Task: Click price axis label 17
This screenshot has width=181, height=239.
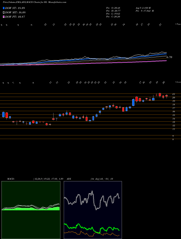Action: 173,108
